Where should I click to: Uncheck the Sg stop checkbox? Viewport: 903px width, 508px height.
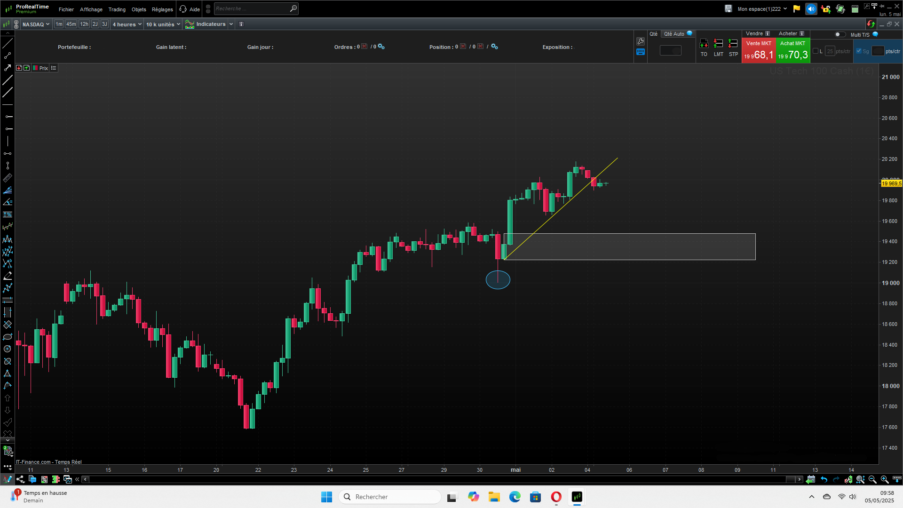(859, 51)
